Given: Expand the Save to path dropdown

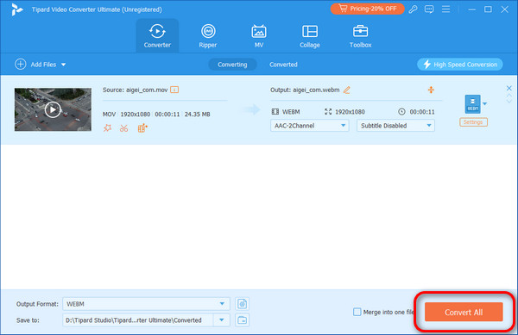Looking at the screenshot, I should tap(221, 319).
